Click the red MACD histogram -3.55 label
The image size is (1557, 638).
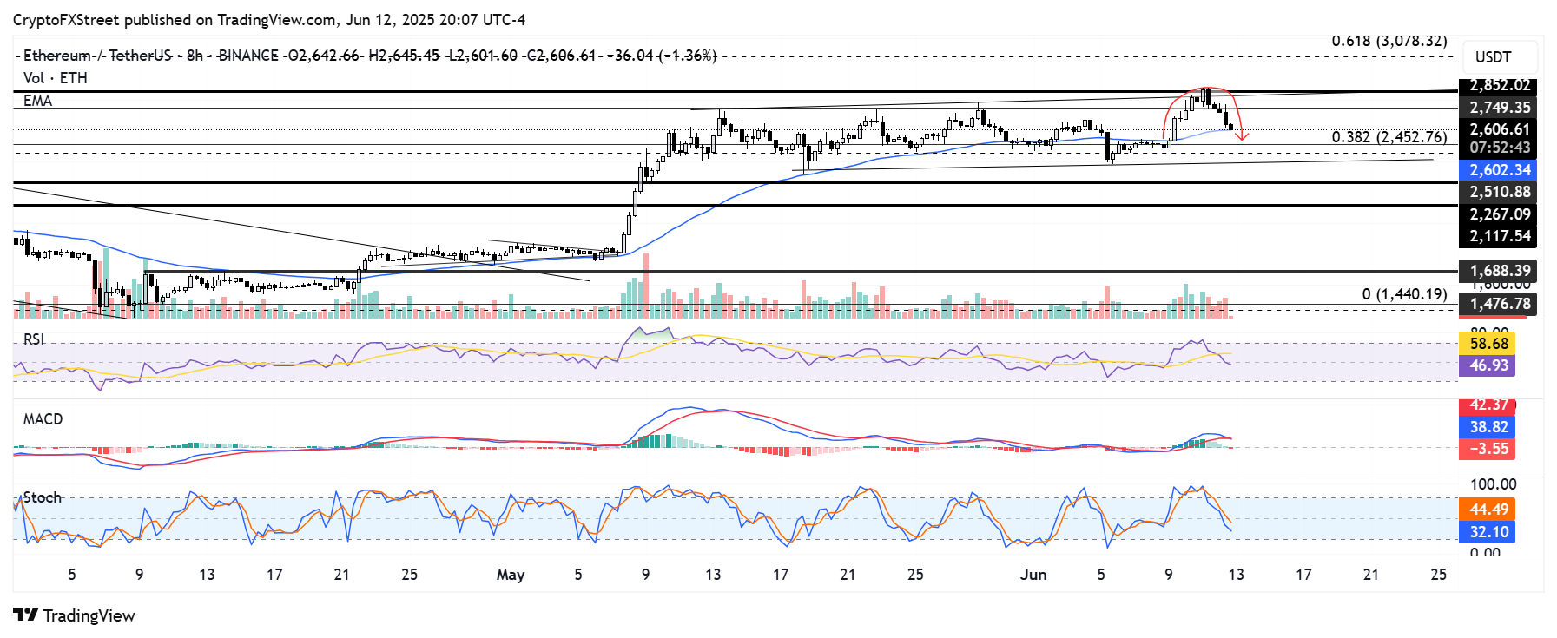[x=1488, y=449]
